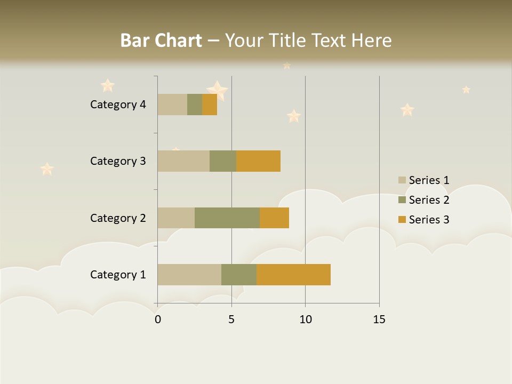Select the Category 1 axis label
The width and height of the screenshot is (512, 384).
tap(118, 275)
